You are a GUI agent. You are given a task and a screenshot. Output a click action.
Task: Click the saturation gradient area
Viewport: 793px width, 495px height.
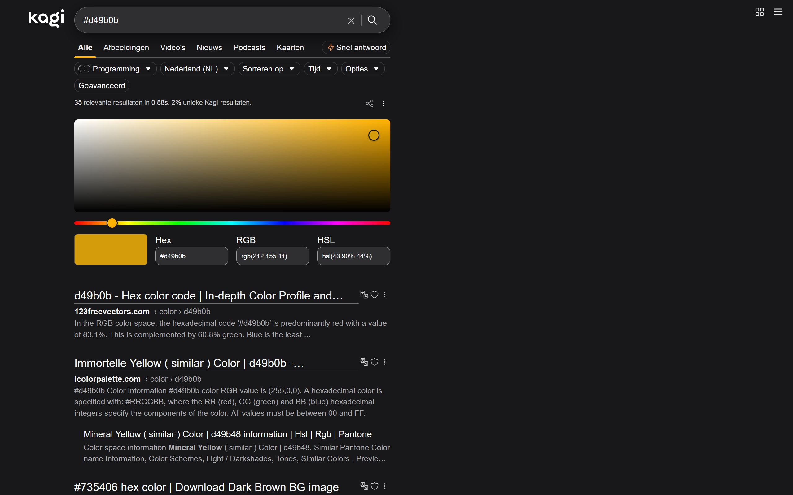point(232,166)
